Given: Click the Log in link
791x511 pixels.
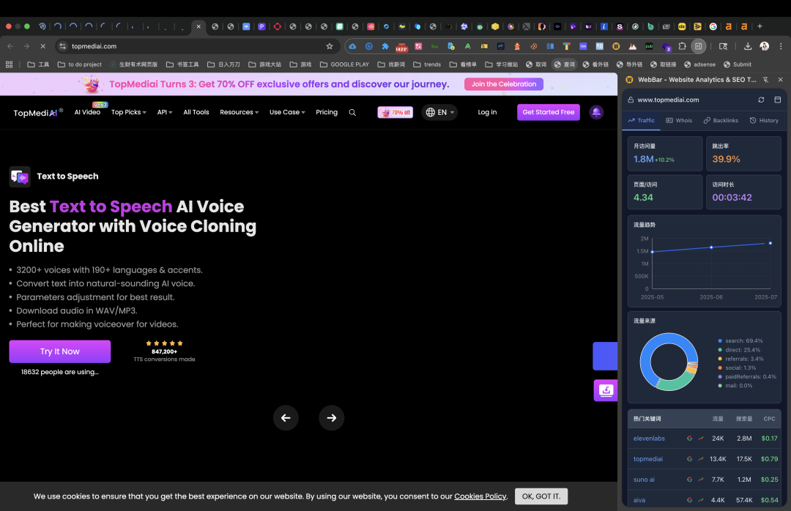Looking at the screenshot, I should click(487, 112).
